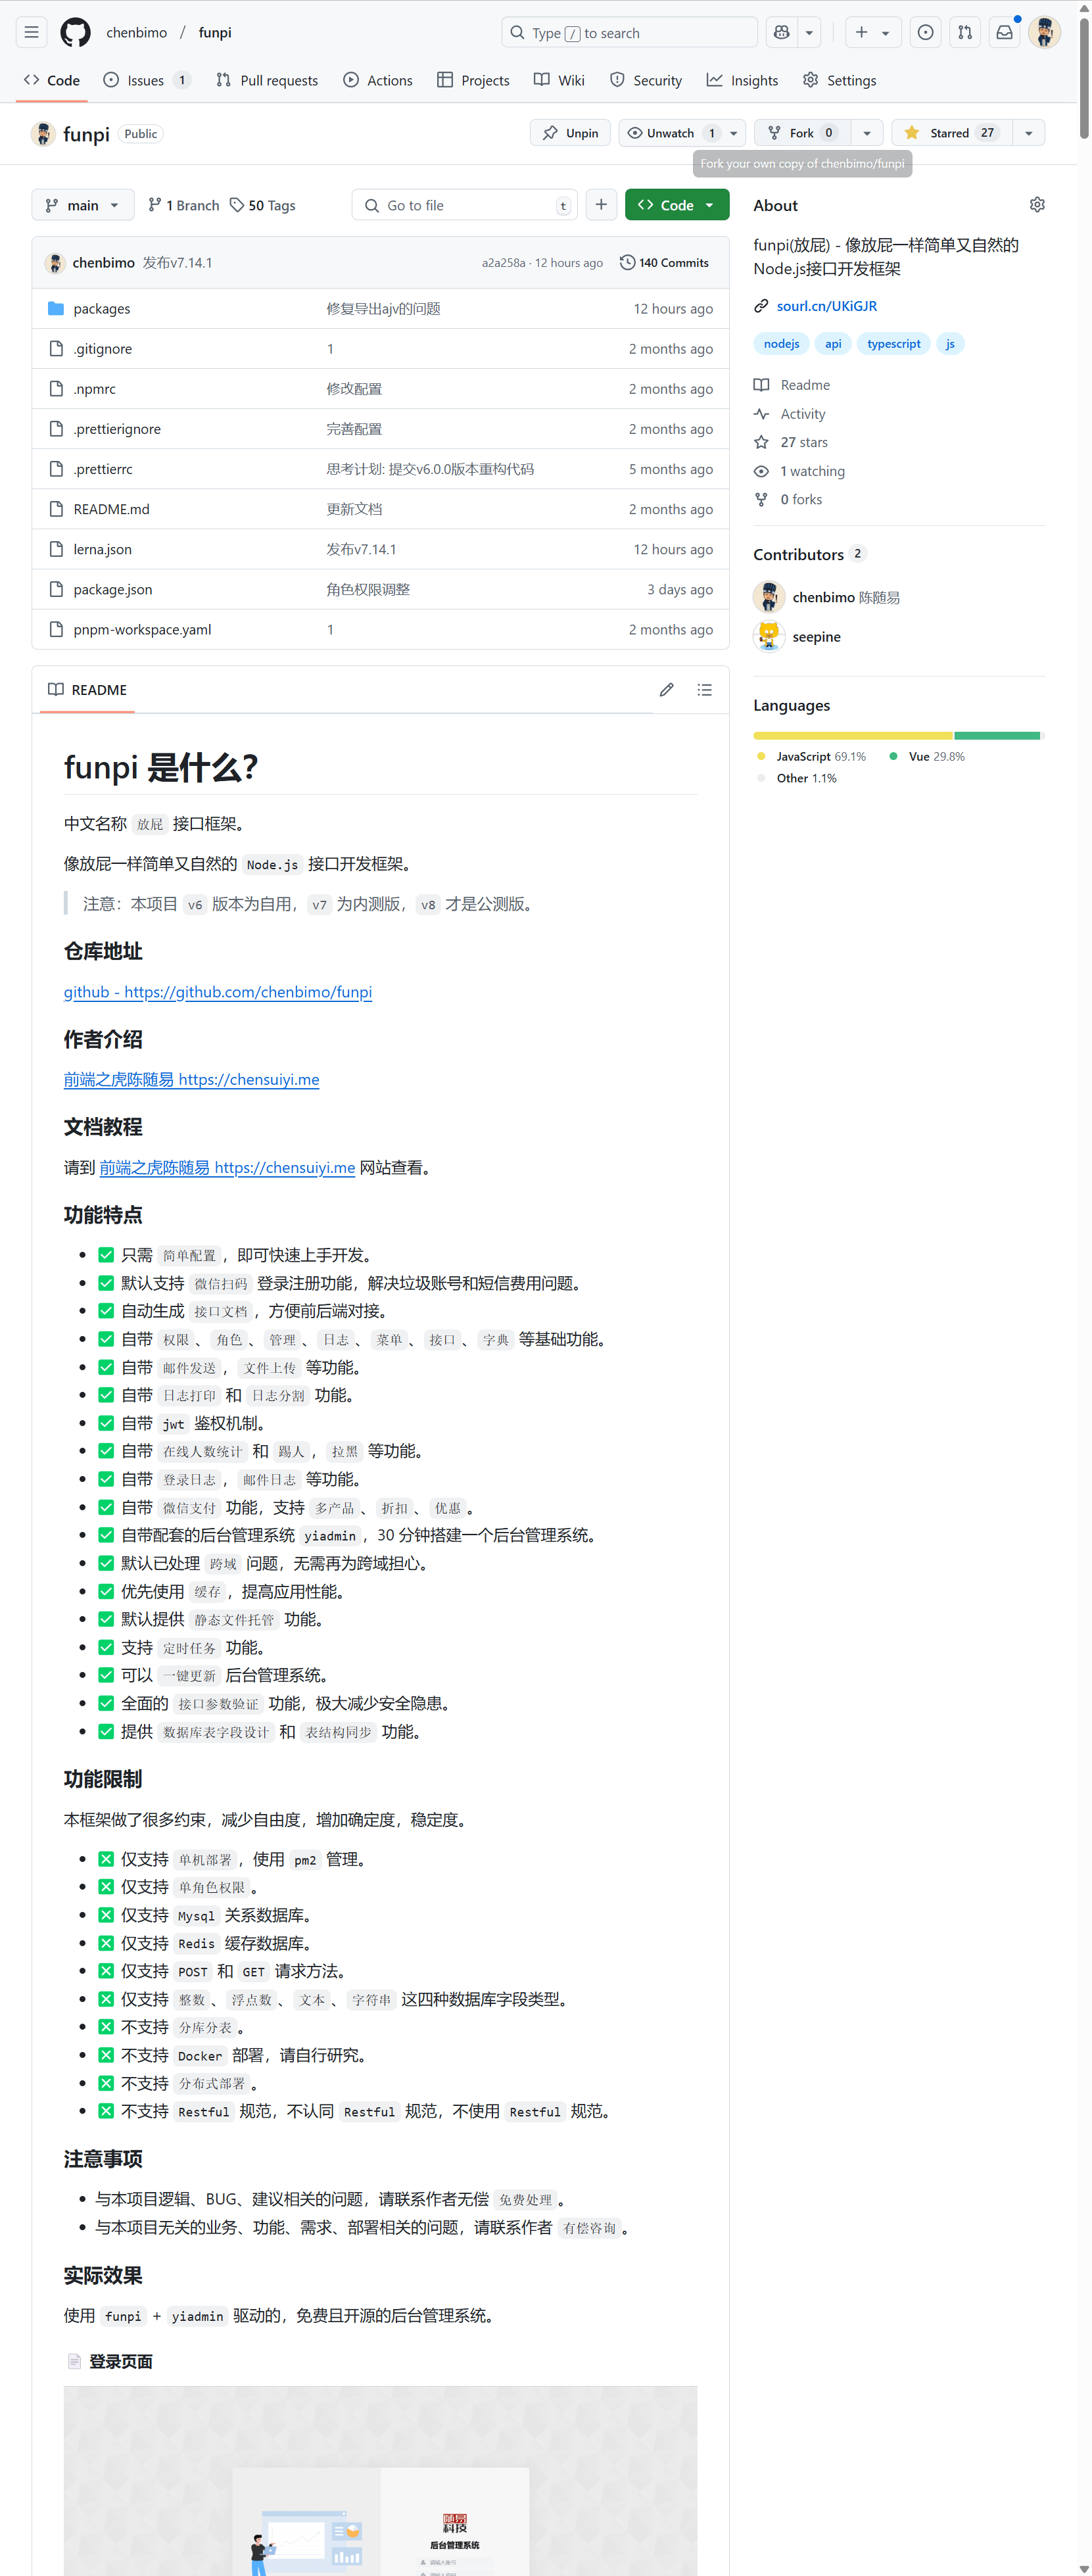Open Copilot chat icon in header
The image size is (1092, 2576).
pyautogui.click(x=781, y=33)
